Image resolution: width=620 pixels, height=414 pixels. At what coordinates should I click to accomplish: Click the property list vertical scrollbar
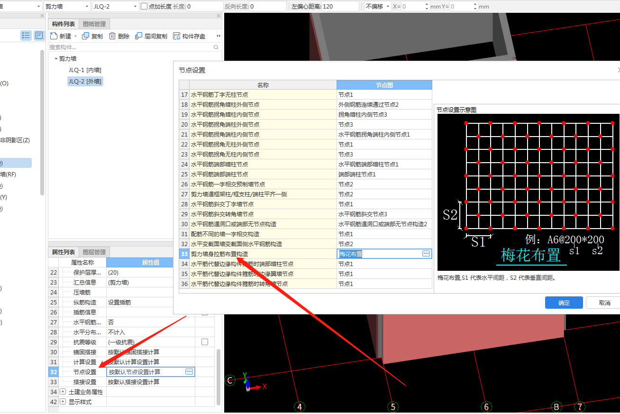click(219, 377)
